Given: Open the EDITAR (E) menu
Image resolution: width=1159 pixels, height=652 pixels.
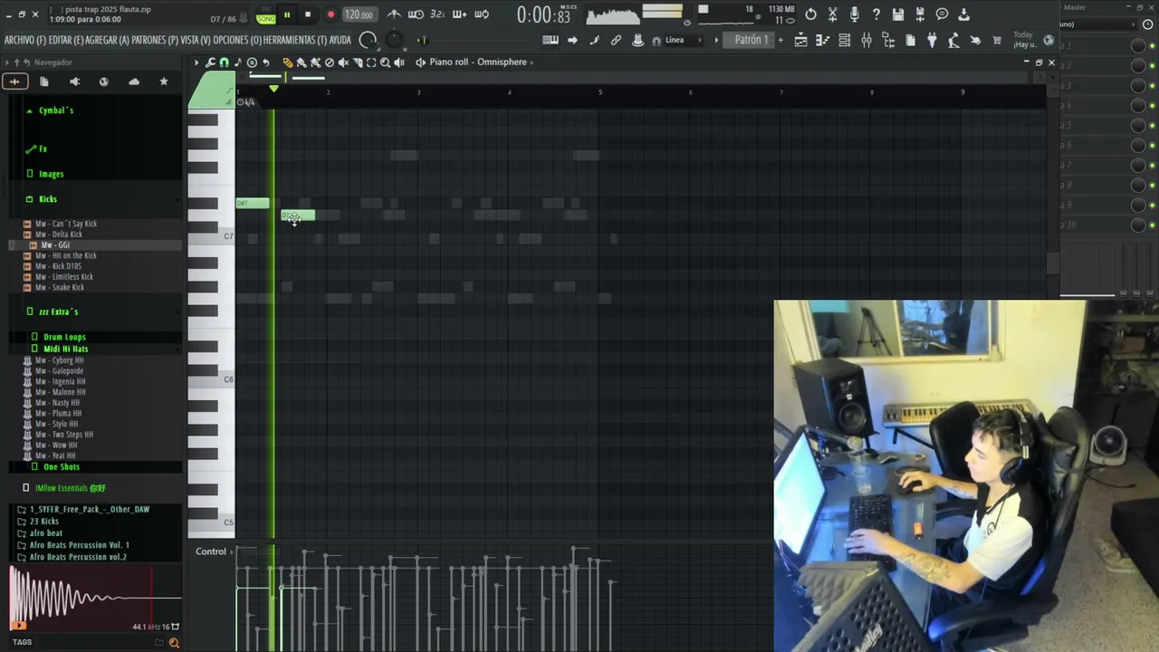Looking at the screenshot, I should point(66,40).
